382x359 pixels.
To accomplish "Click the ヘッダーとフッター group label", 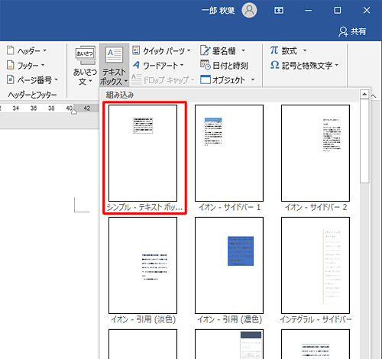I will 32,95.
